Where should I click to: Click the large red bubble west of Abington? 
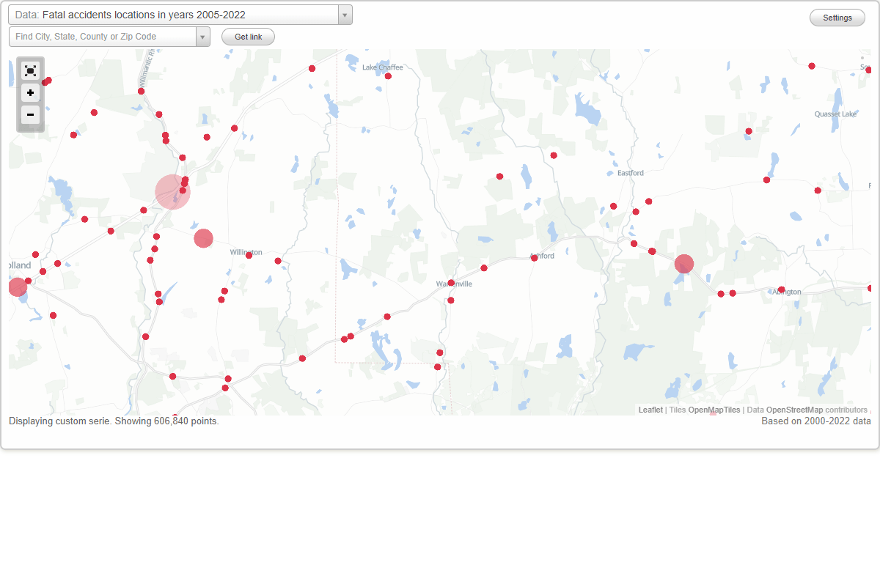(684, 264)
